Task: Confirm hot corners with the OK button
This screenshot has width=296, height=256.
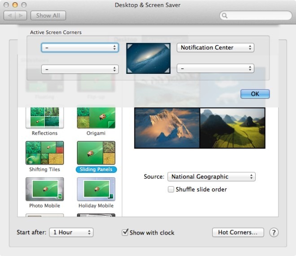Action: click(255, 94)
